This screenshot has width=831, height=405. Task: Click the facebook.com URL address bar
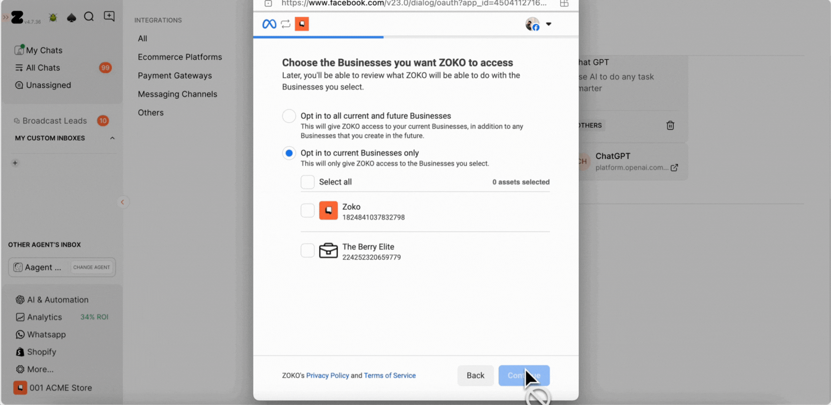(x=414, y=4)
